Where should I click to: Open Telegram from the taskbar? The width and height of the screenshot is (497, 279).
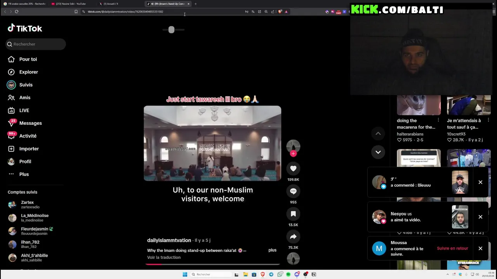coord(271,274)
